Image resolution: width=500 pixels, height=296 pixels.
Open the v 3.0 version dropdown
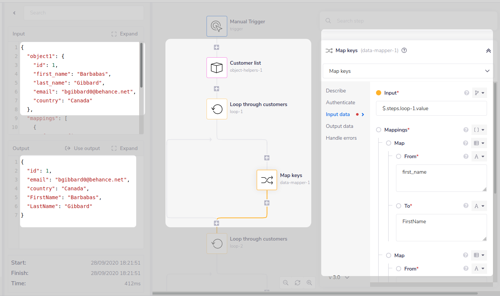click(x=339, y=277)
